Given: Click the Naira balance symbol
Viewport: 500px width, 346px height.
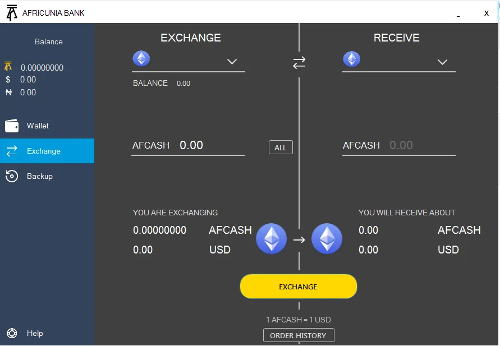Looking at the screenshot, I should 8,93.
